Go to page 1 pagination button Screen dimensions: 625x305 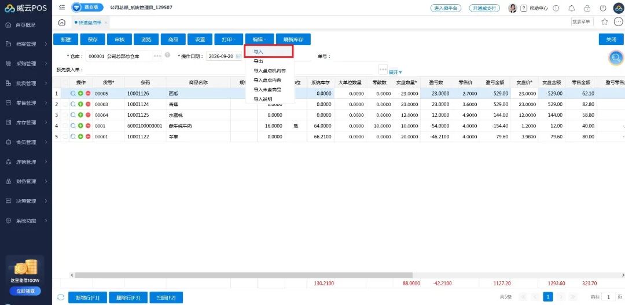click(549, 297)
